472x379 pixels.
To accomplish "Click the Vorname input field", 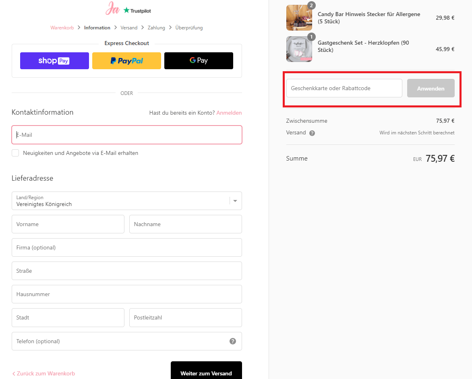I will pos(68,224).
